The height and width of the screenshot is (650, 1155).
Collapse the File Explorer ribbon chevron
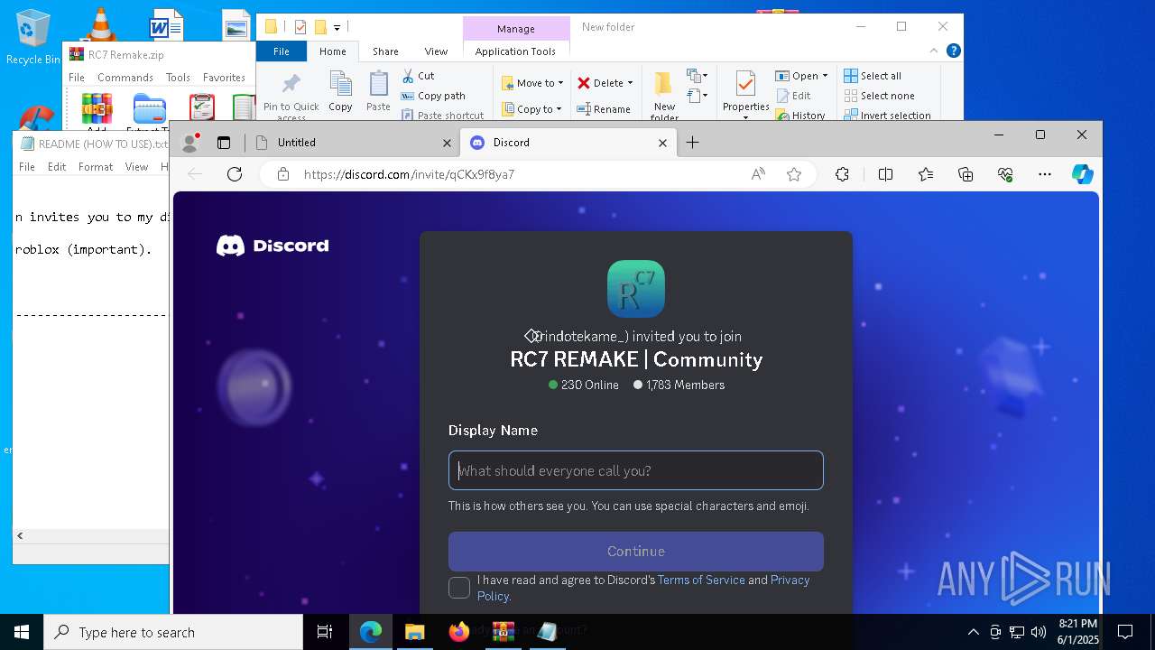934,51
